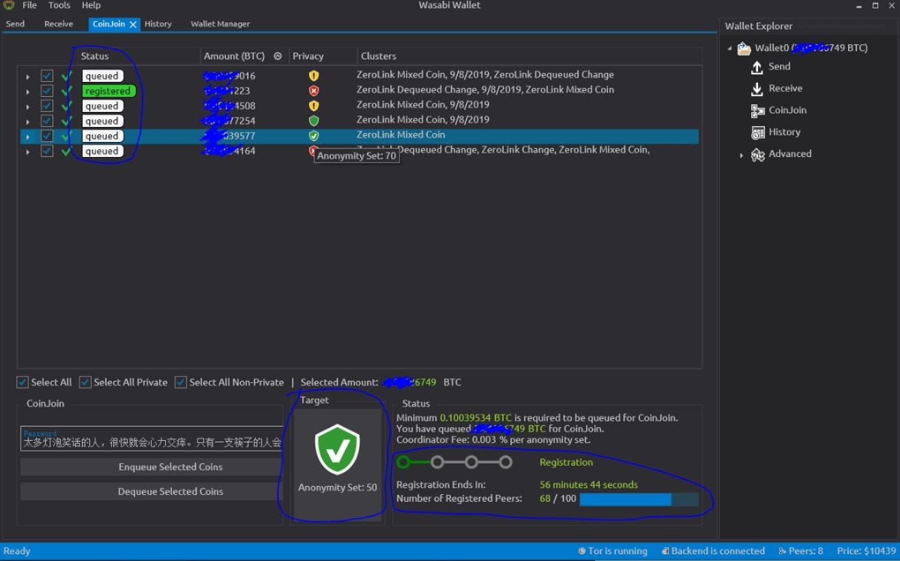900x561 pixels.
Task: Click the yellow shield on the third coin row
Action: [314, 106]
